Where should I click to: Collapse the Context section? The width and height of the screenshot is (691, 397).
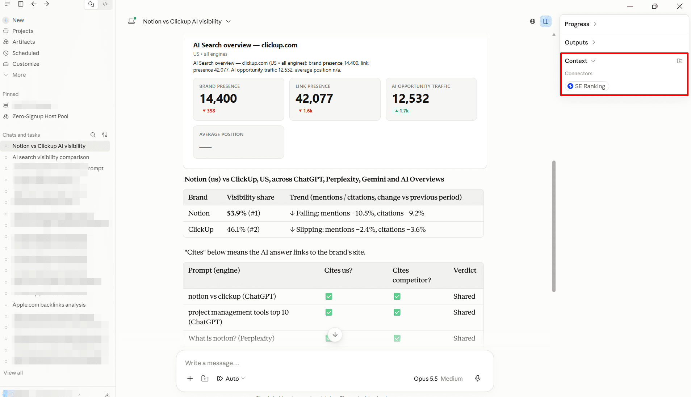click(580, 61)
